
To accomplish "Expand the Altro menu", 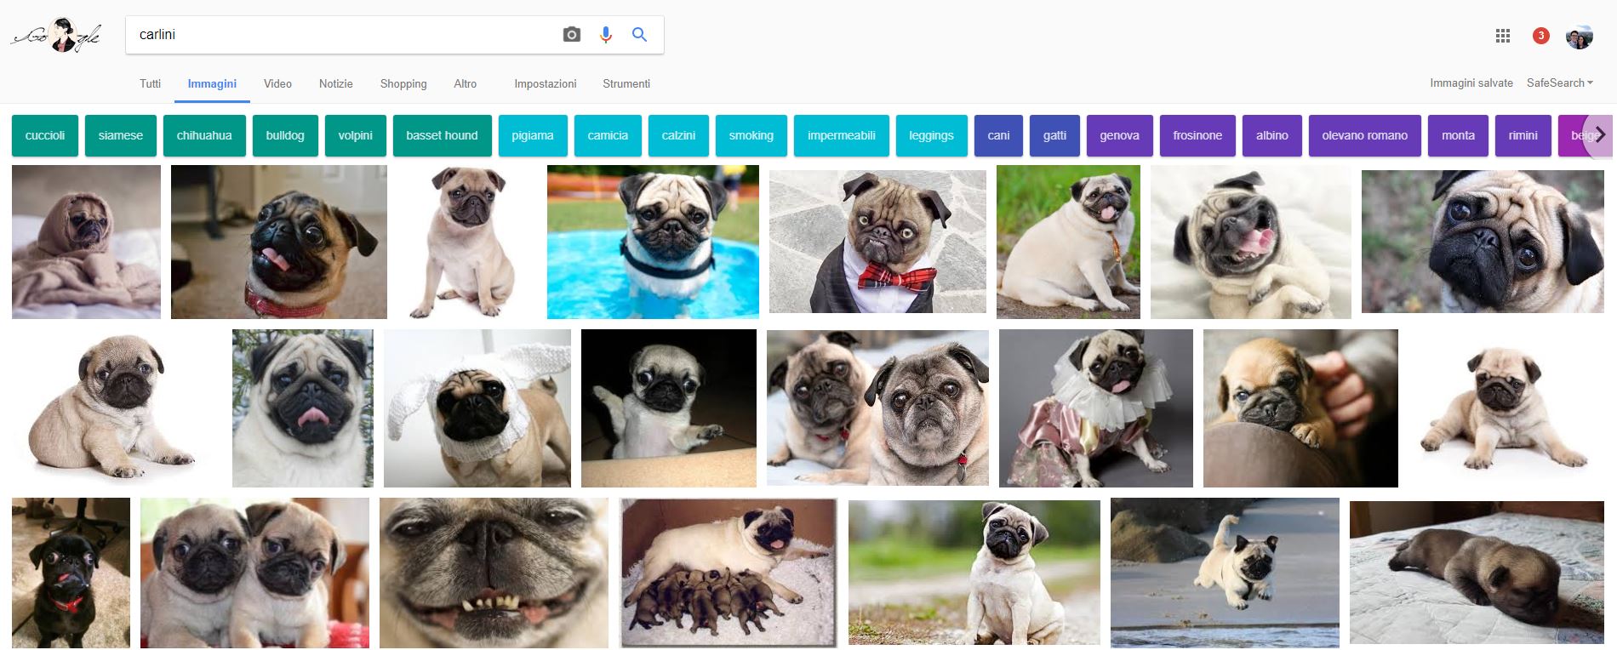I will [466, 83].
